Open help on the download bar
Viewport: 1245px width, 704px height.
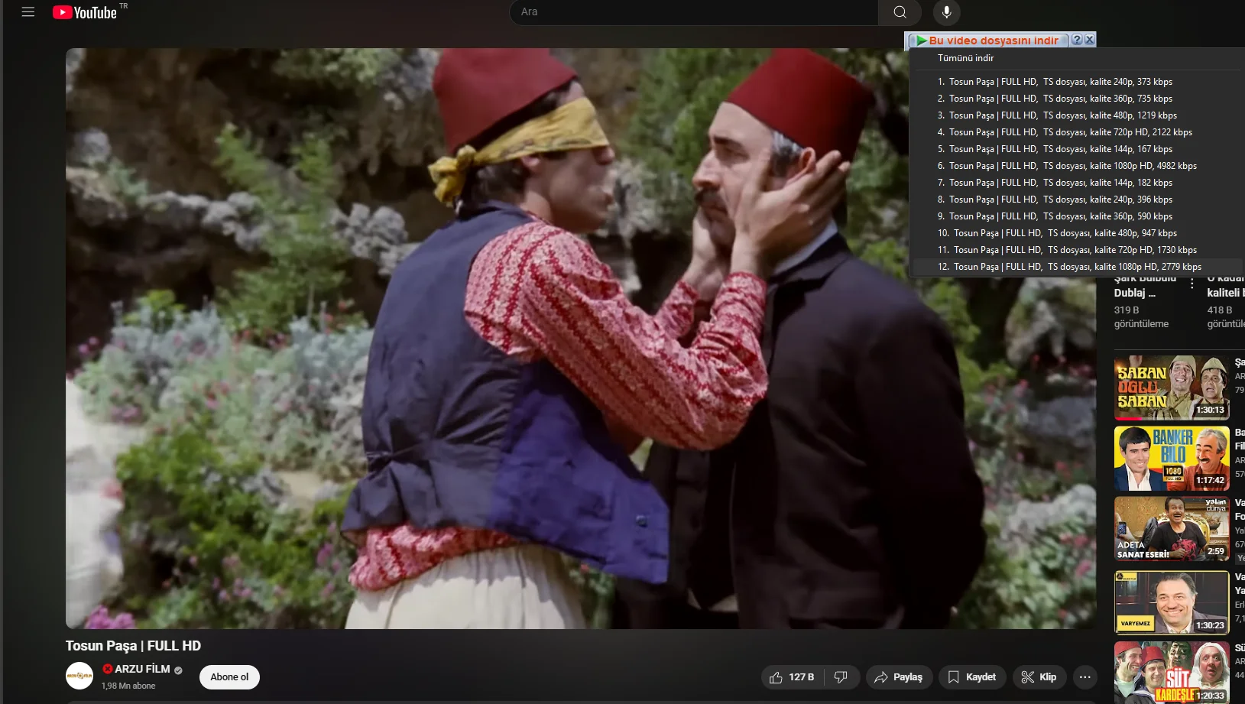pos(1077,40)
